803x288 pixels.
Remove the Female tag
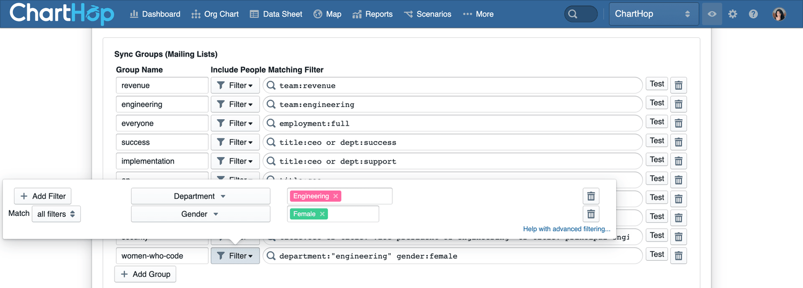[322, 214]
